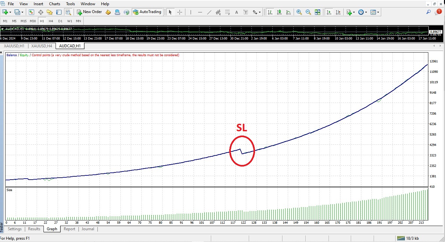445x242 pixels.
Task: Open the Terminal window icon
Action: [59, 12]
